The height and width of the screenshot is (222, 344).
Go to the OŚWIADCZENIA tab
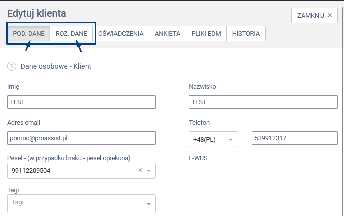pos(121,34)
